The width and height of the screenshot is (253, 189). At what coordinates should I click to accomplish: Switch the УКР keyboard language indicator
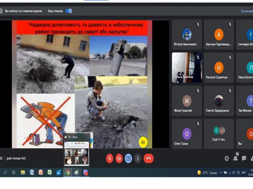coord(243,172)
